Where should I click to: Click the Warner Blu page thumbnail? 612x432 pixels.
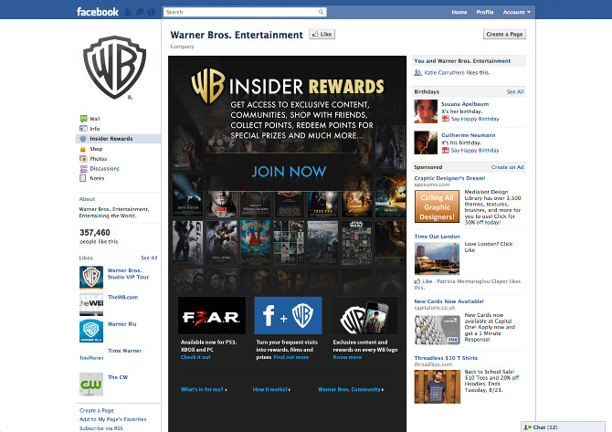pos(91,331)
